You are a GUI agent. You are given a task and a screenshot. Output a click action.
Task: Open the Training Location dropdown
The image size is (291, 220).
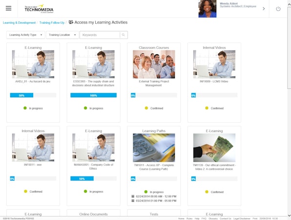click(62, 35)
